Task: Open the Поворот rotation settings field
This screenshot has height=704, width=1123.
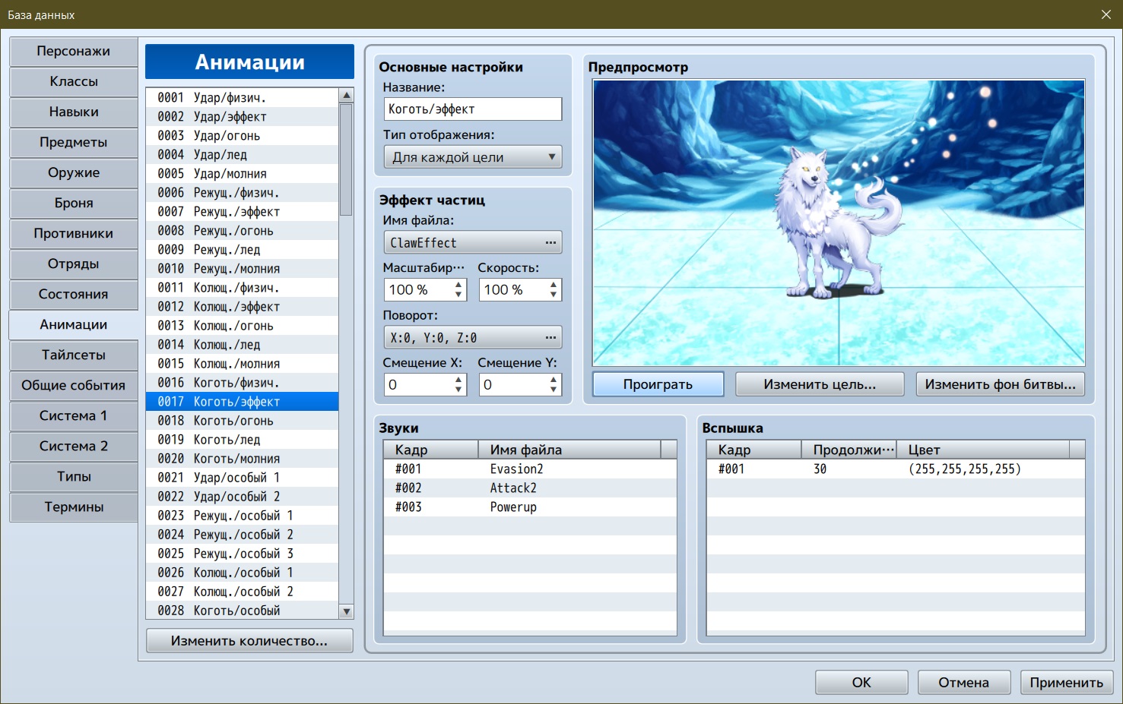Action: pos(472,338)
